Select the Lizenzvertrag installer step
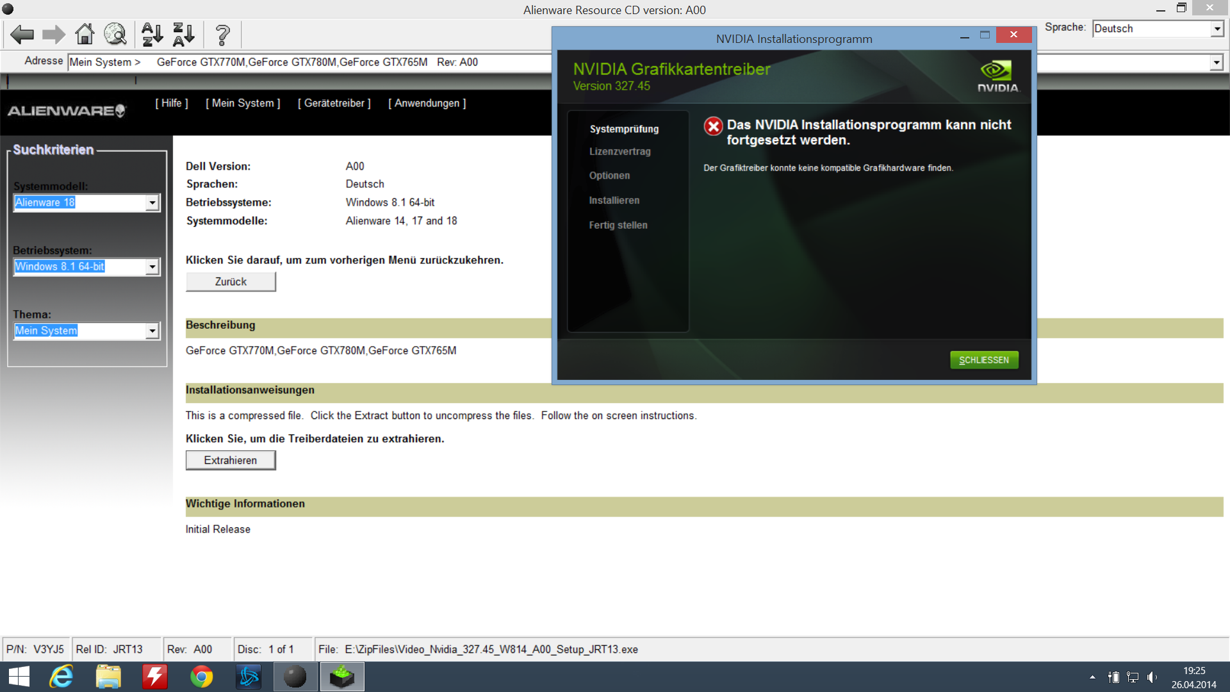This screenshot has height=692, width=1230. pos(620,152)
